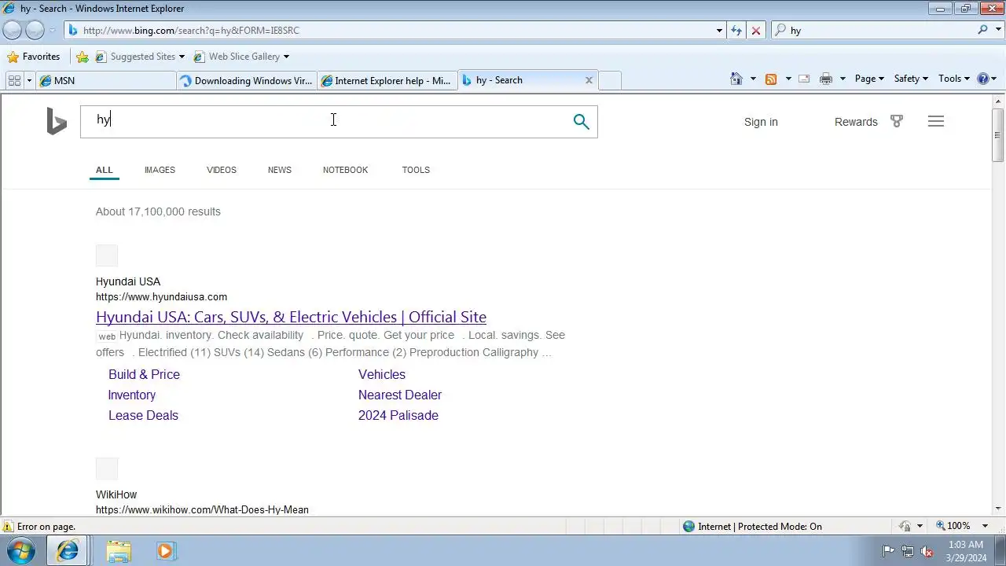Open the Inventory sitelink

[x=132, y=395]
